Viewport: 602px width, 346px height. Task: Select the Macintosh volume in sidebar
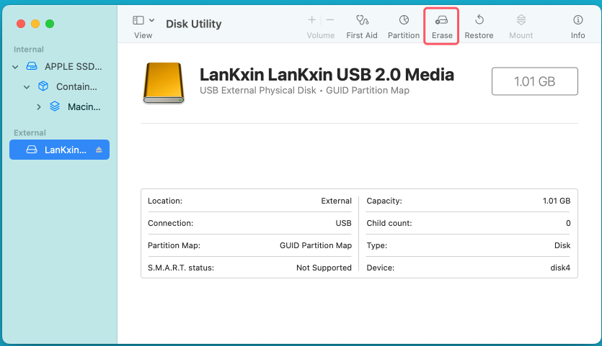point(83,107)
